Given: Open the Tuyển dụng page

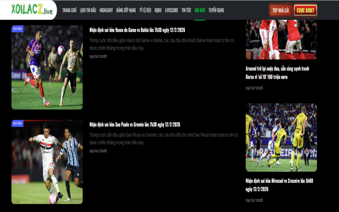Looking at the screenshot, I should 216,10.
